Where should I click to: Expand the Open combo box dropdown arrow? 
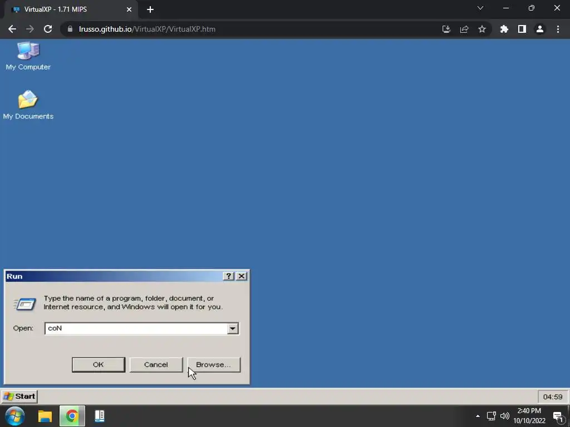(x=233, y=329)
